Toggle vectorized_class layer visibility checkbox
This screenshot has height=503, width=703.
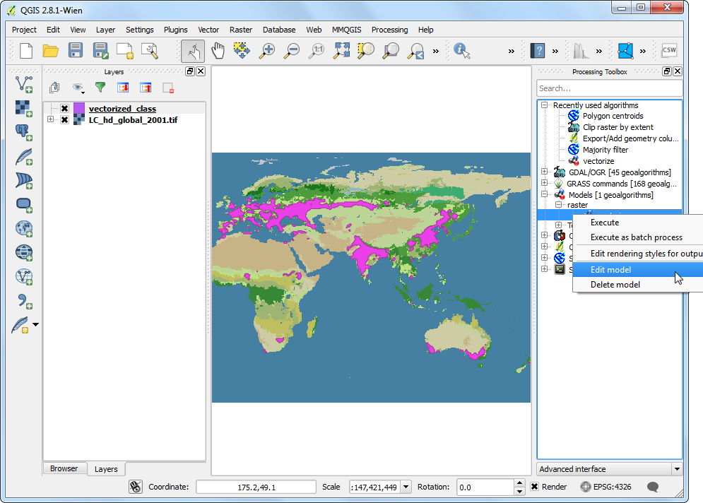(64, 109)
